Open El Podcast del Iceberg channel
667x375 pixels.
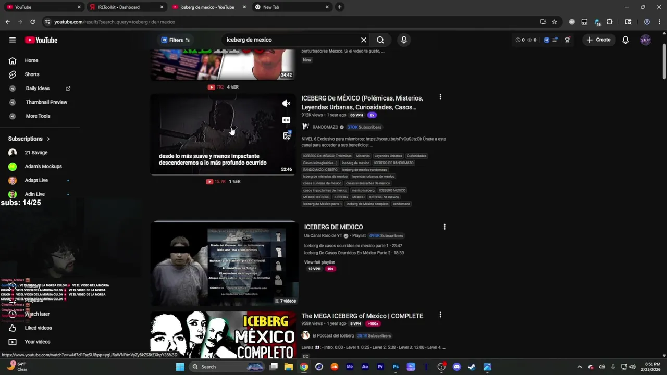click(x=333, y=336)
